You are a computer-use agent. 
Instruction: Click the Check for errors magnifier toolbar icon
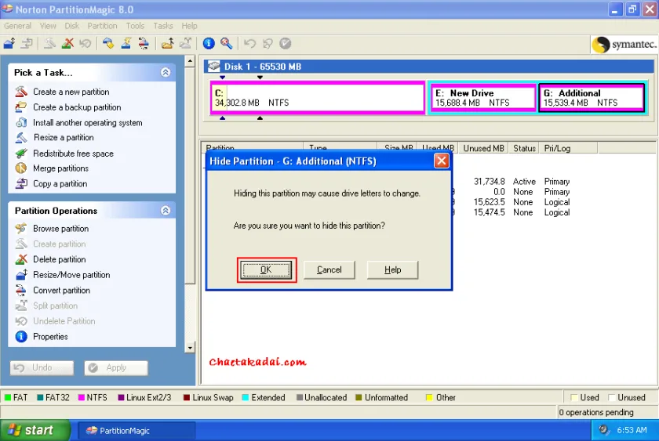pyautogui.click(x=226, y=43)
